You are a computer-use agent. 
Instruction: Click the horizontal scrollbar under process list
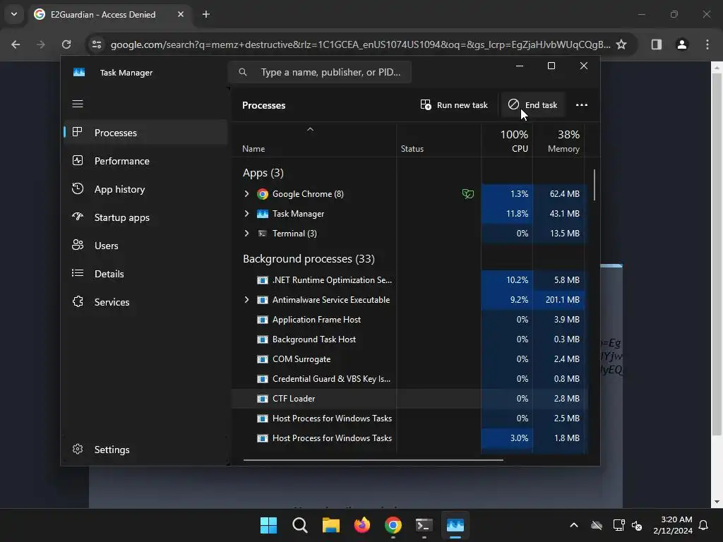click(373, 459)
